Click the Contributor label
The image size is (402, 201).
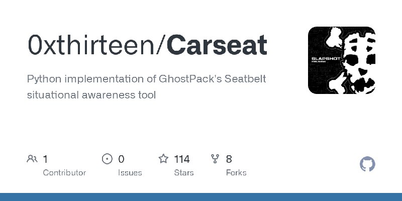coord(64,173)
